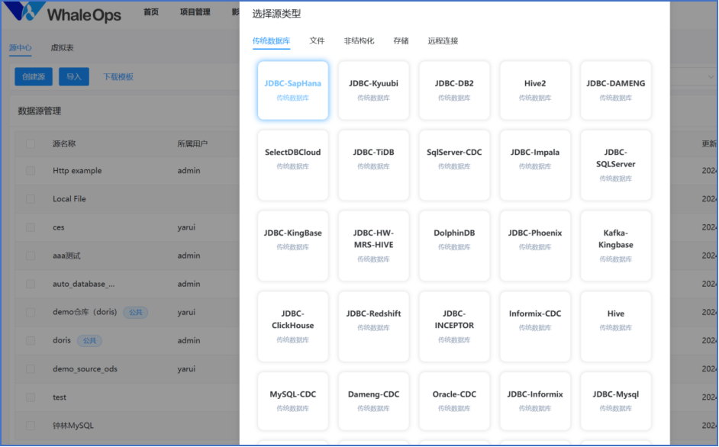Screen dimensions: 719x447
Task: Check the demo_source_ods row checkbox
Action: click(31, 369)
